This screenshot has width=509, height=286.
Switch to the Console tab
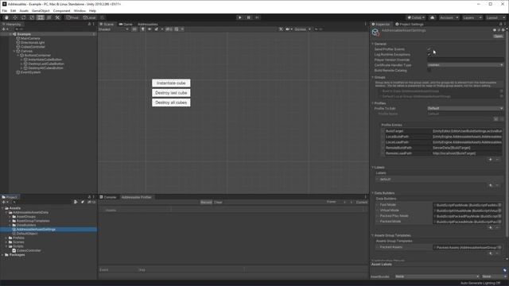[x=108, y=197]
